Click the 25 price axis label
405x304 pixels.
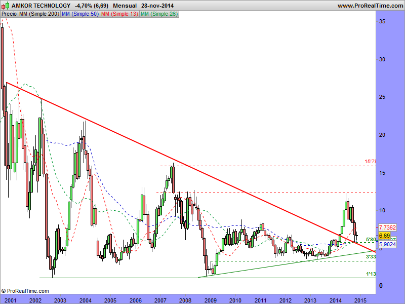382,97
